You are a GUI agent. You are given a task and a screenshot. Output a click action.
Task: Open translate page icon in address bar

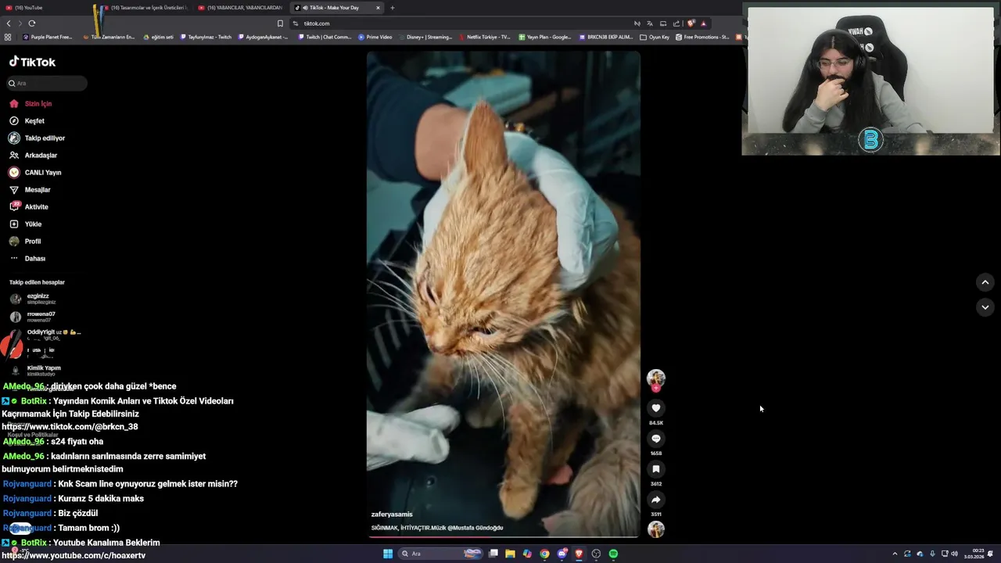click(649, 23)
